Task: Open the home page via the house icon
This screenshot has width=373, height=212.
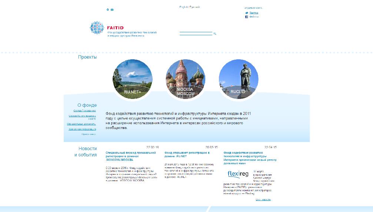Action: 107,10
